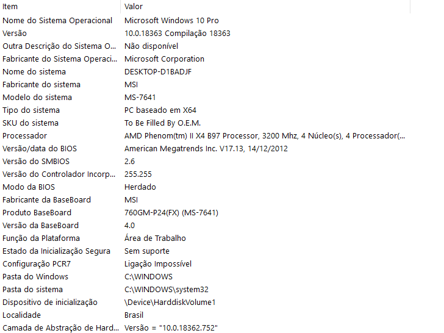
Task: Select the Nome do Sistema Operacional row
Action: [205, 20]
